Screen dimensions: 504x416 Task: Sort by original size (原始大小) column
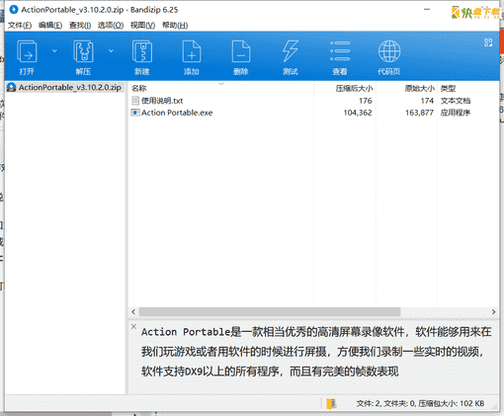(420, 88)
